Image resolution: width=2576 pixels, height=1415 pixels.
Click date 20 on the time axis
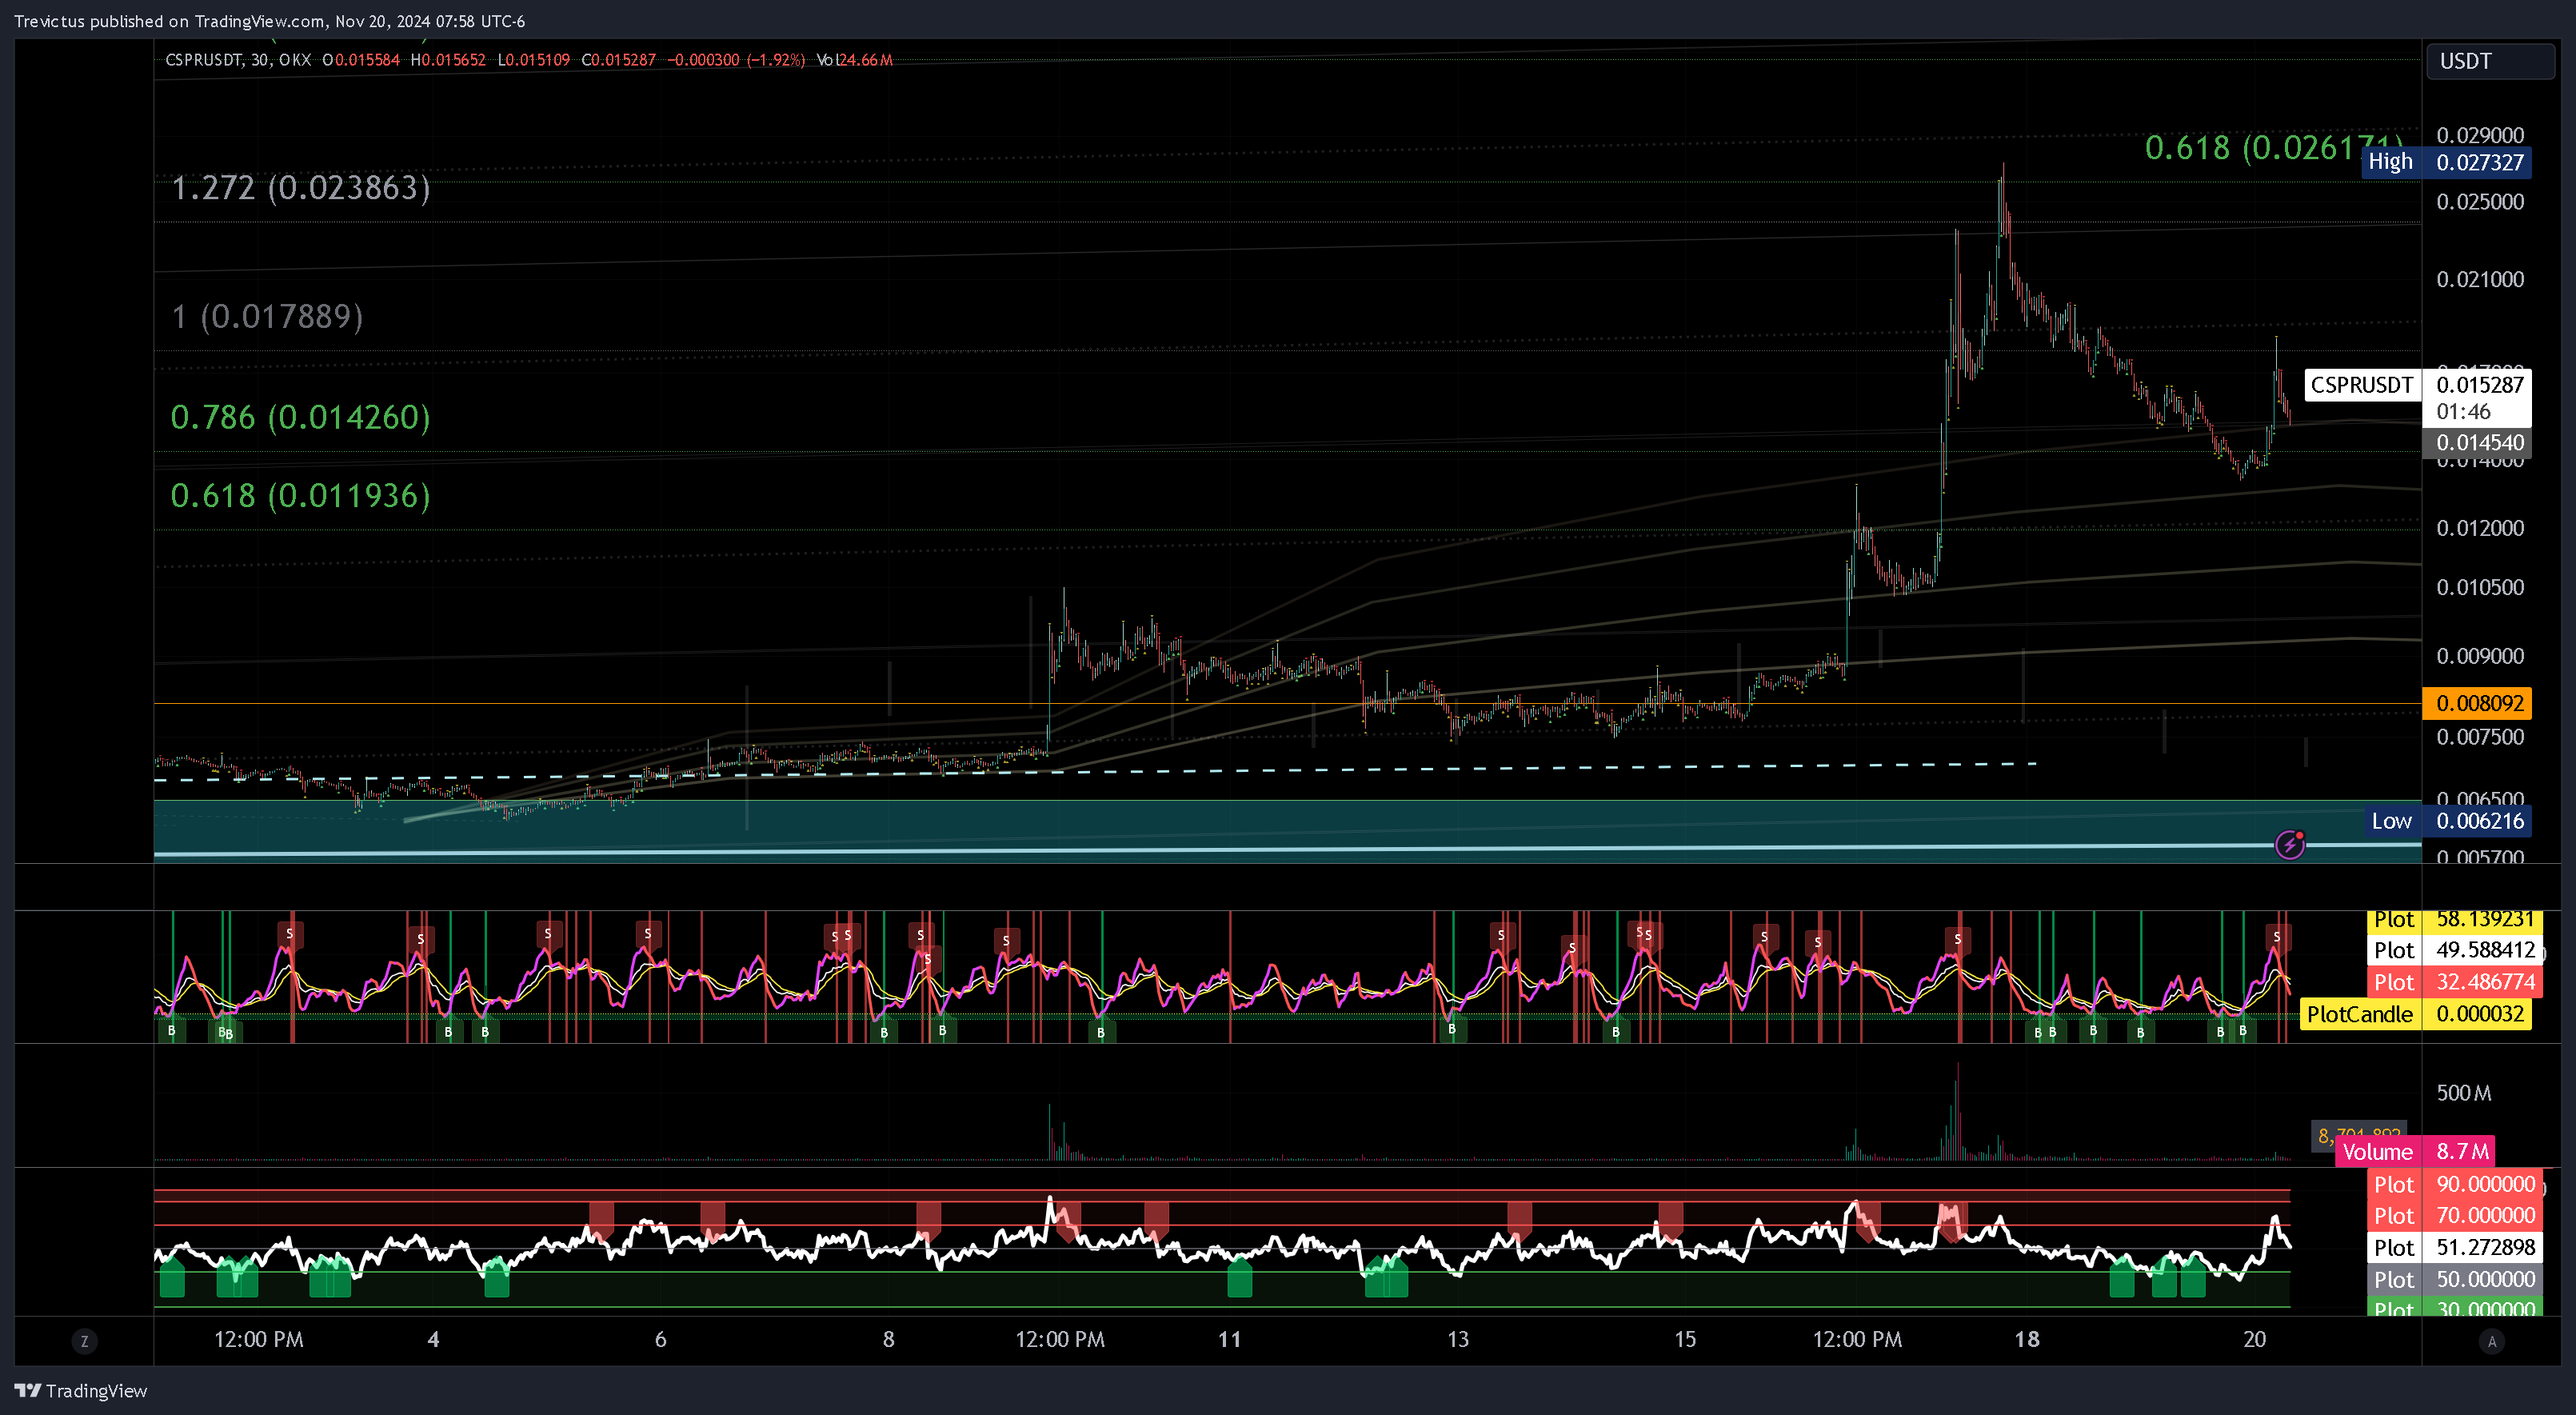click(2254, 1339)
